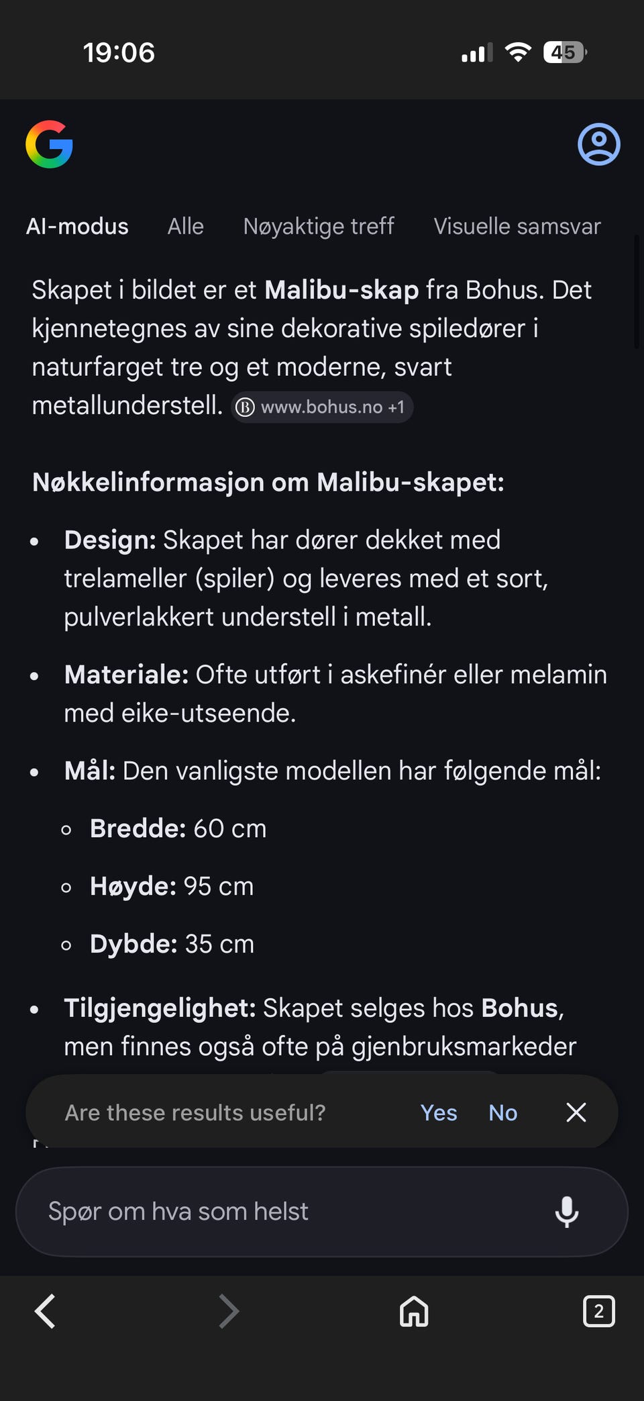Switch to the Alle tab

point(185,226)
